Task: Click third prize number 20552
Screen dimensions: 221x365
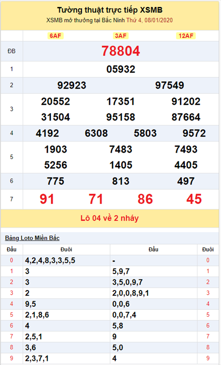Action: coord(56,102)
